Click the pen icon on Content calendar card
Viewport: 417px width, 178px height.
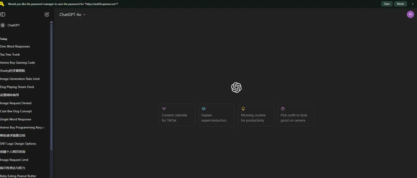click(164, 109)
